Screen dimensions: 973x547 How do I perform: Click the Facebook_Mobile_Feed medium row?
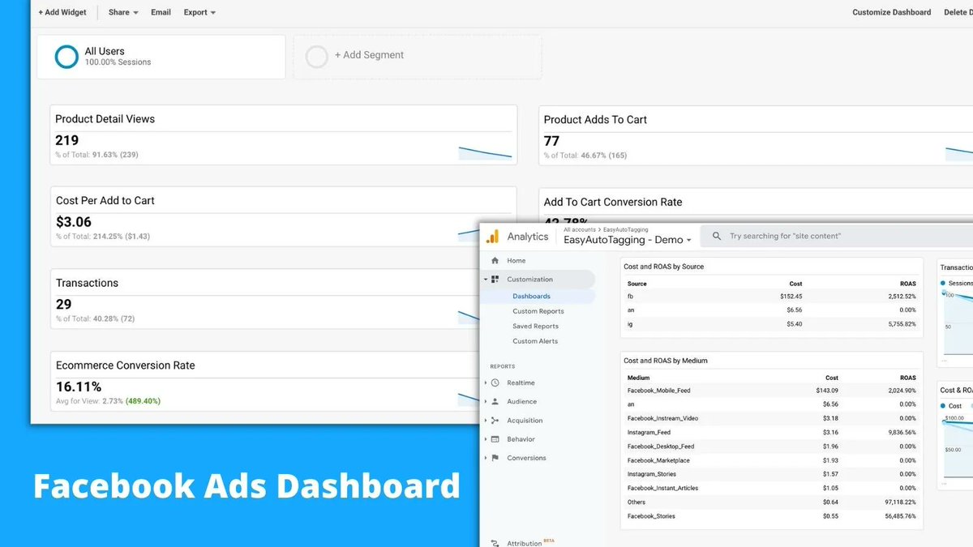click(x=772, y=391)
